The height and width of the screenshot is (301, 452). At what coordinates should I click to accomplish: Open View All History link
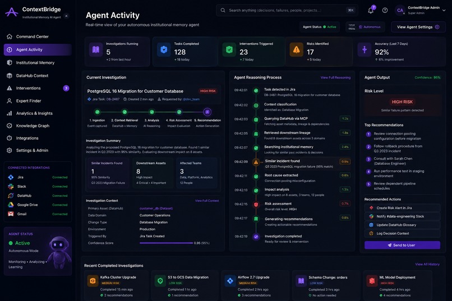pos(427,264)
